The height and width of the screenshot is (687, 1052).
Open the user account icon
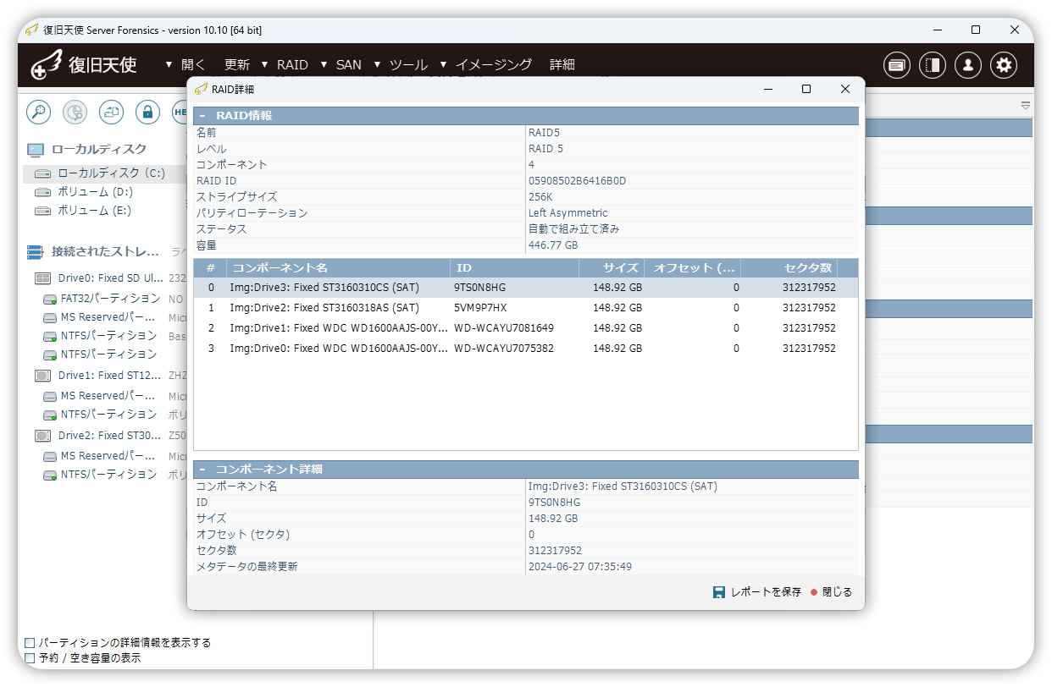click(968, 65)
